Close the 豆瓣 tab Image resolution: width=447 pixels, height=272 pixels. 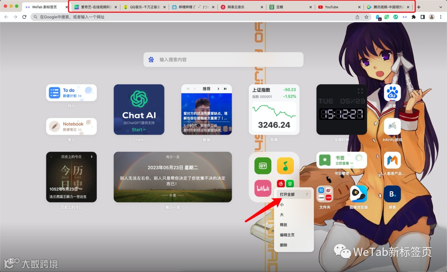point(310,7)
